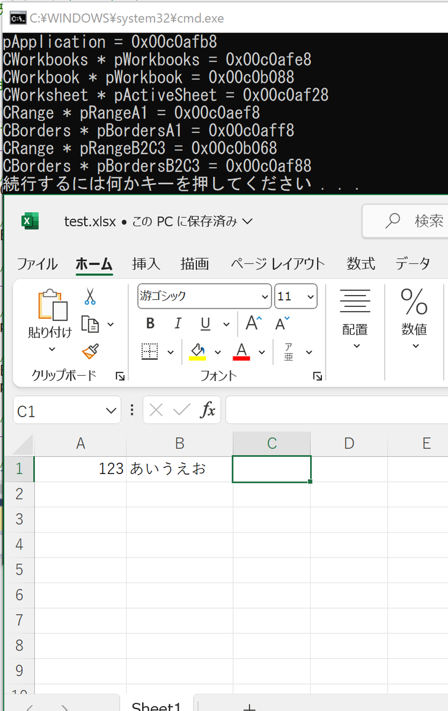Open the Clipboard group dialog launcher
This screenshot has height=711, width=448.
click(x=120, y=376)
